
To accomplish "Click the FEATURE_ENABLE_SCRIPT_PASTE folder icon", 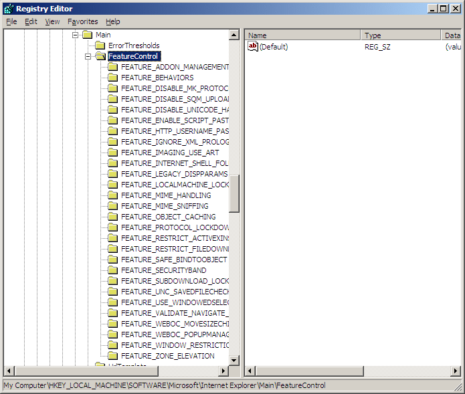I will [x=113, y=120].
